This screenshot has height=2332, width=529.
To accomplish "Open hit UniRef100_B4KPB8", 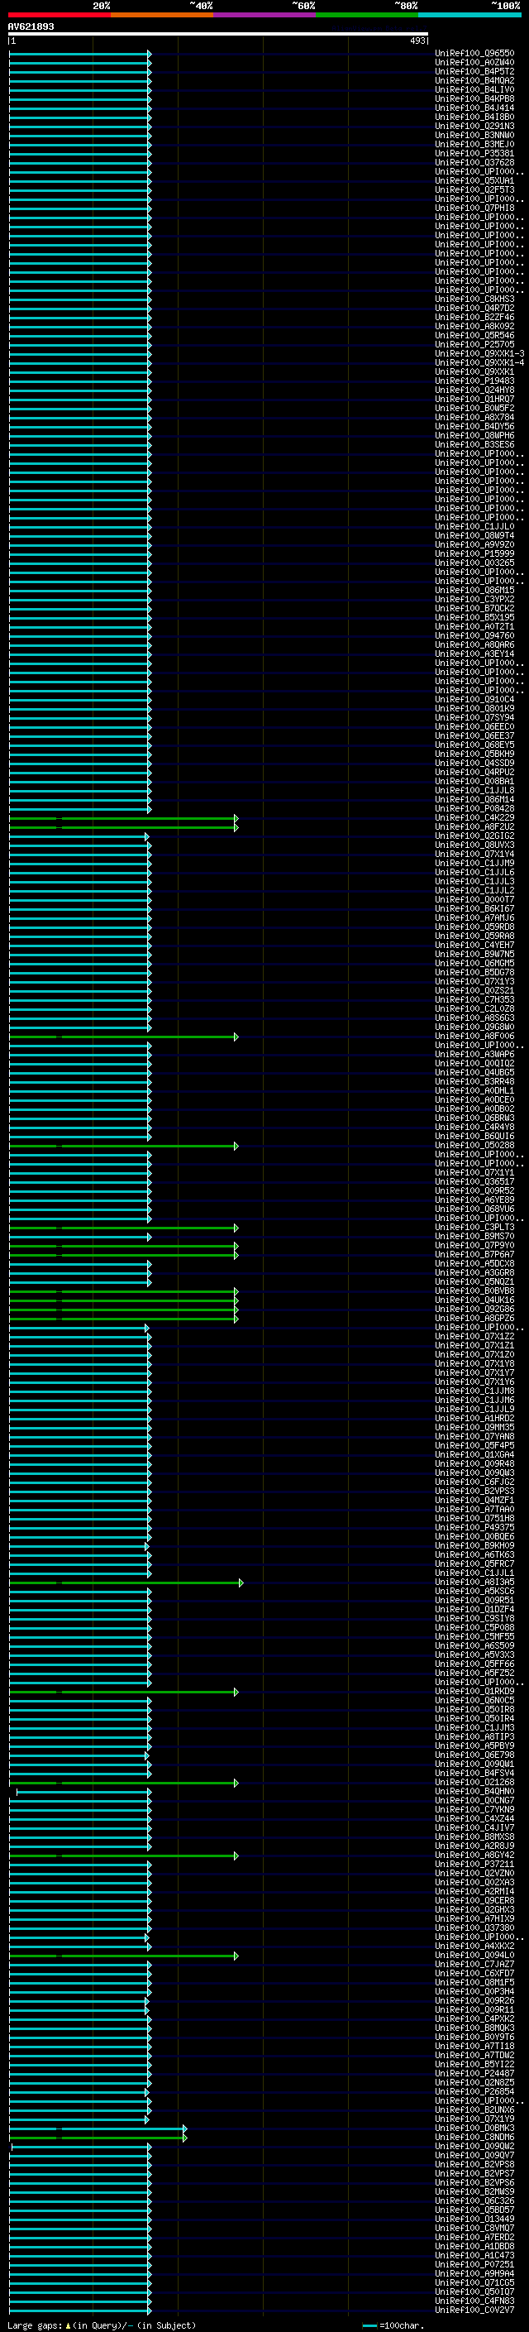I will coord(474,98).
